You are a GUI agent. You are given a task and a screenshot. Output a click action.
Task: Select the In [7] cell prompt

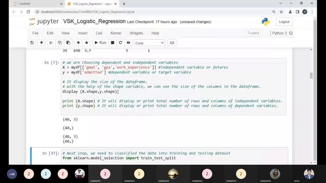pos(51,63)
